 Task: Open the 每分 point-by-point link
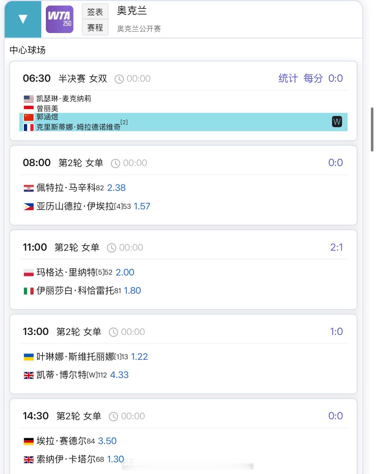pos(313,78)
